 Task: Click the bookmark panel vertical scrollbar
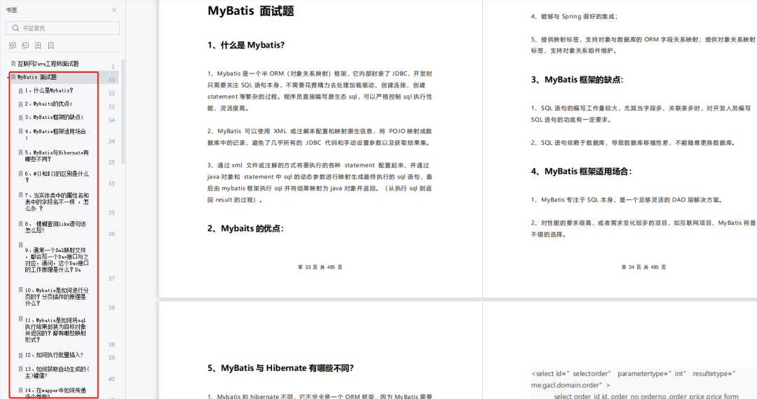pyautogui.click(x=123, y=112)
